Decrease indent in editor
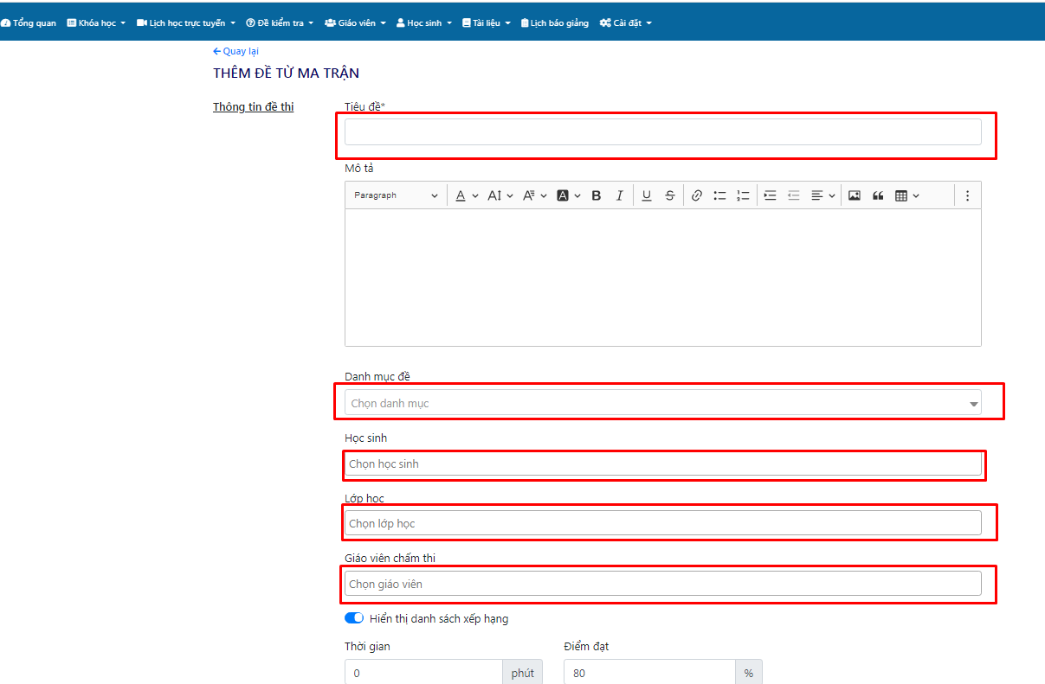 pyautogui.click(x=793, y=195)
